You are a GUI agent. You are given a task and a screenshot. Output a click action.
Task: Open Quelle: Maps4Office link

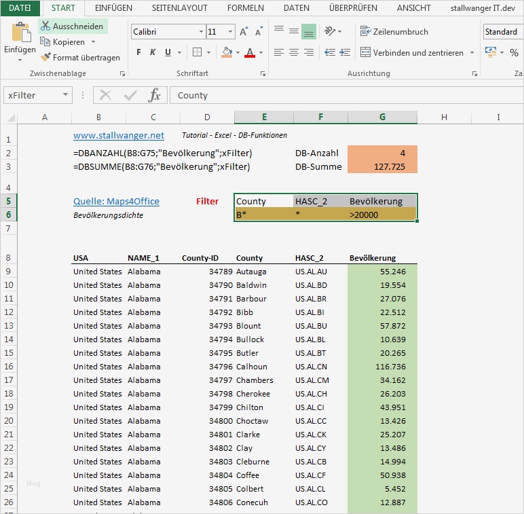(x=116, y=201)
